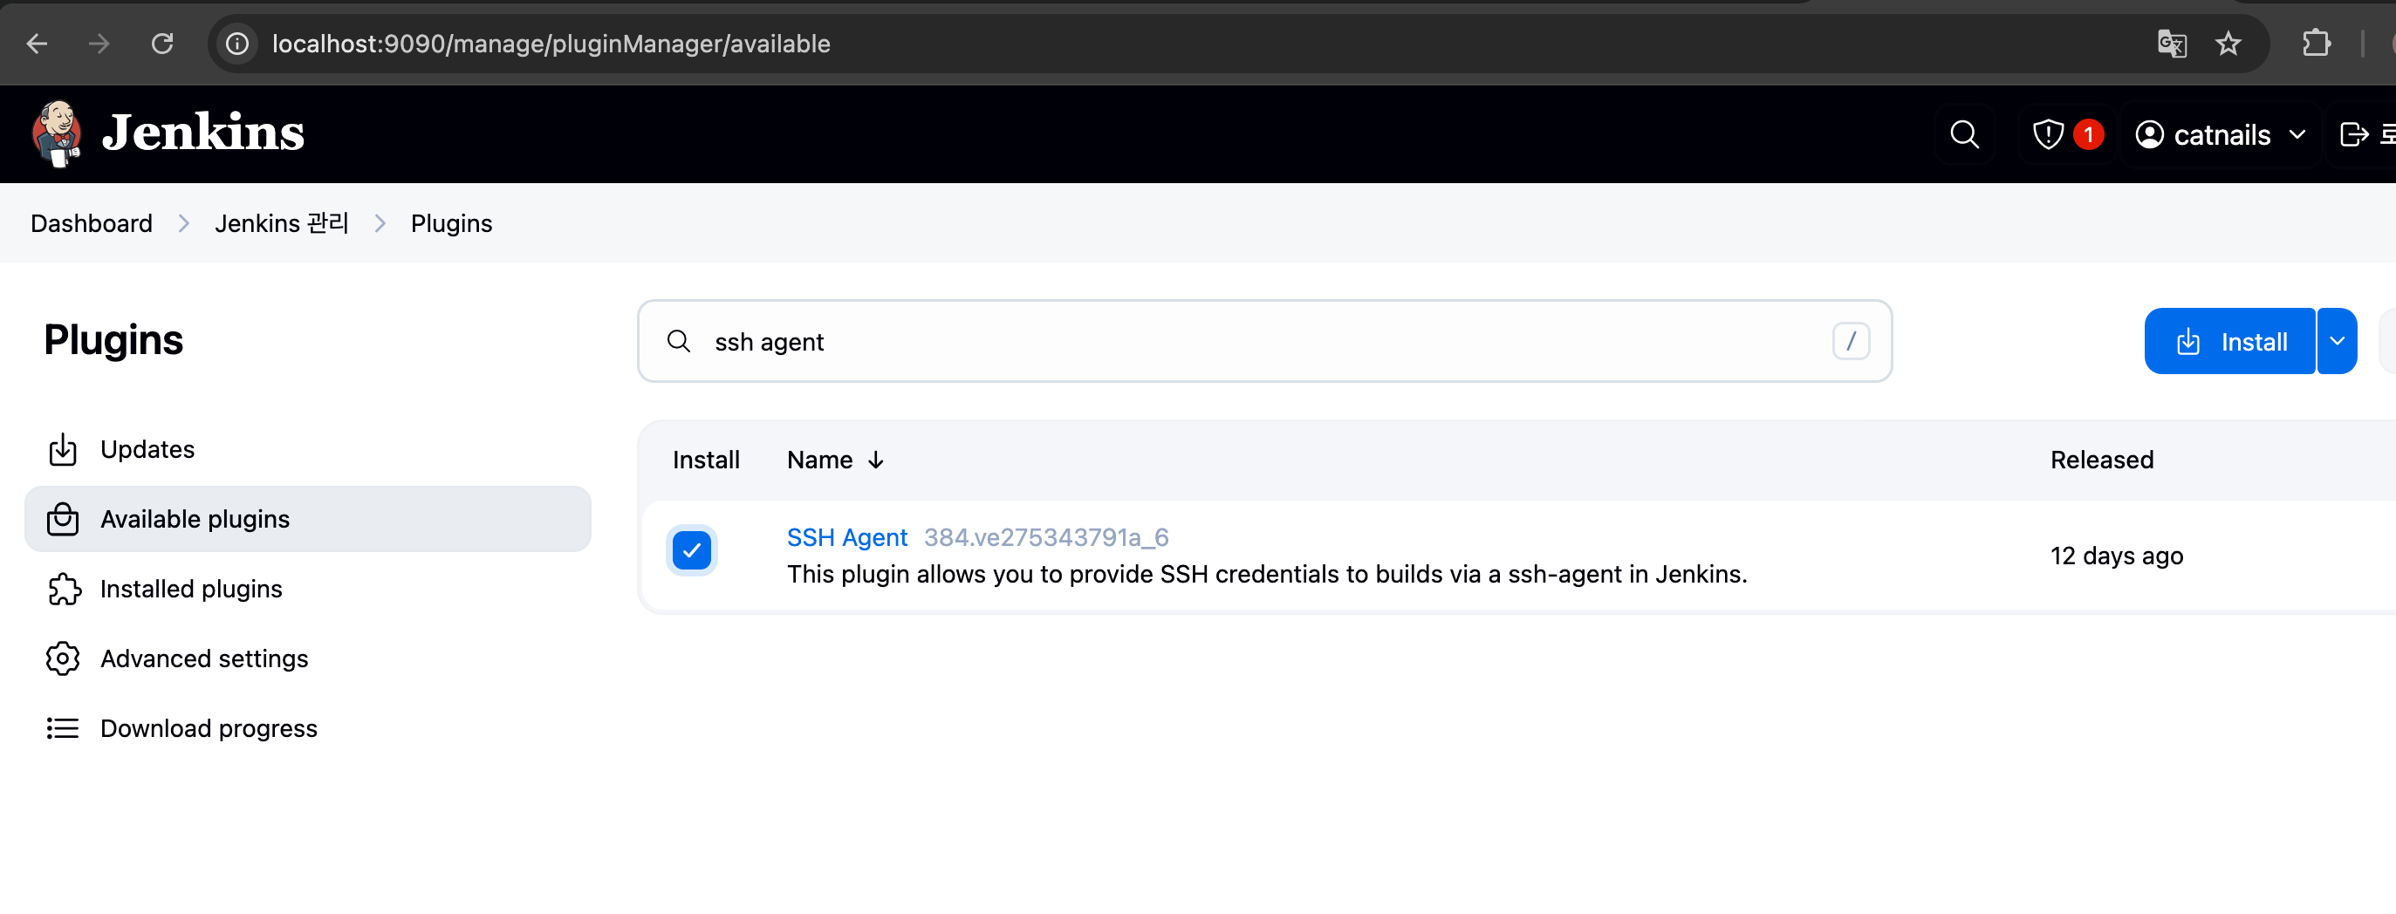Expand the Dashboard breadcrumb chevron

[x=184, y=224]
